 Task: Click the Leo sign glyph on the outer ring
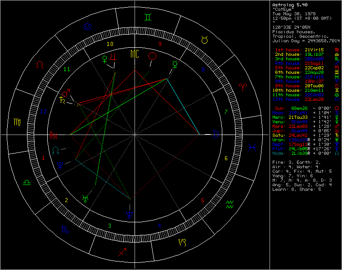point(40,65)
